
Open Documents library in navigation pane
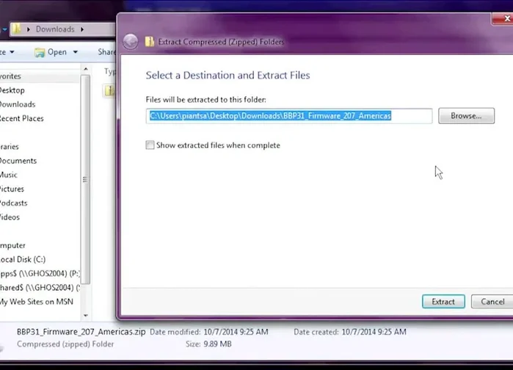click(x=18, y=160)
